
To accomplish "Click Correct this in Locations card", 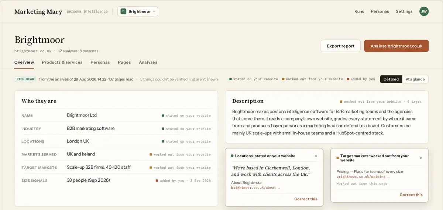I will tap(306, 199).
